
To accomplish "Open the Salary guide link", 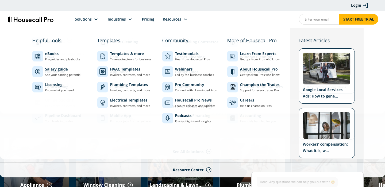I will [56, 69].
